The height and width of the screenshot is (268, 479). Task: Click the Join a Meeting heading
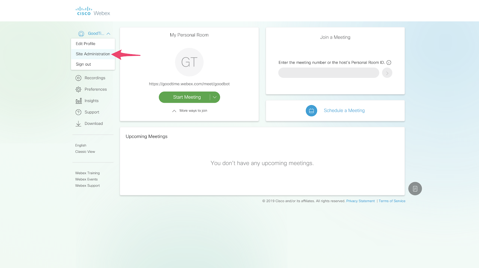coord(335,37)
